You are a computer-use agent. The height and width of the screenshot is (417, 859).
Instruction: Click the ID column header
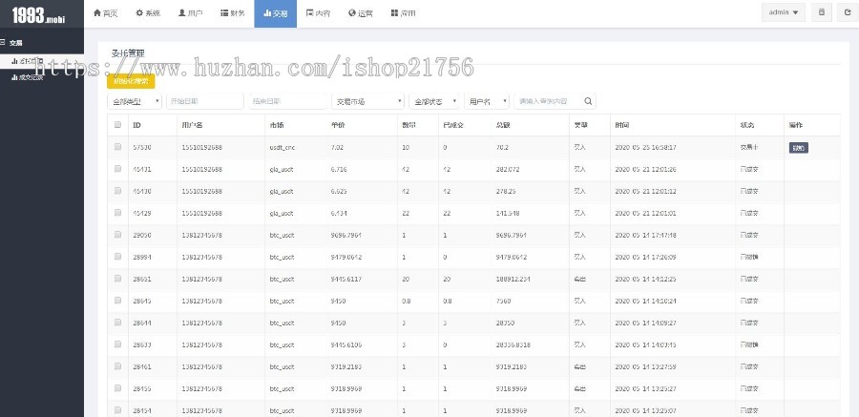pyautogui.click(x=136, y=126)
